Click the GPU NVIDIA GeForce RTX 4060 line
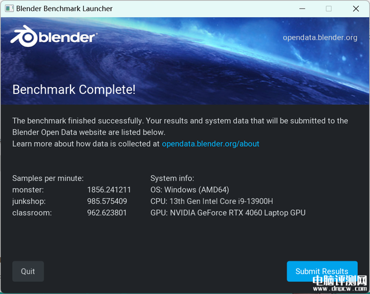The image size is (370, 294). click(228, 213)
